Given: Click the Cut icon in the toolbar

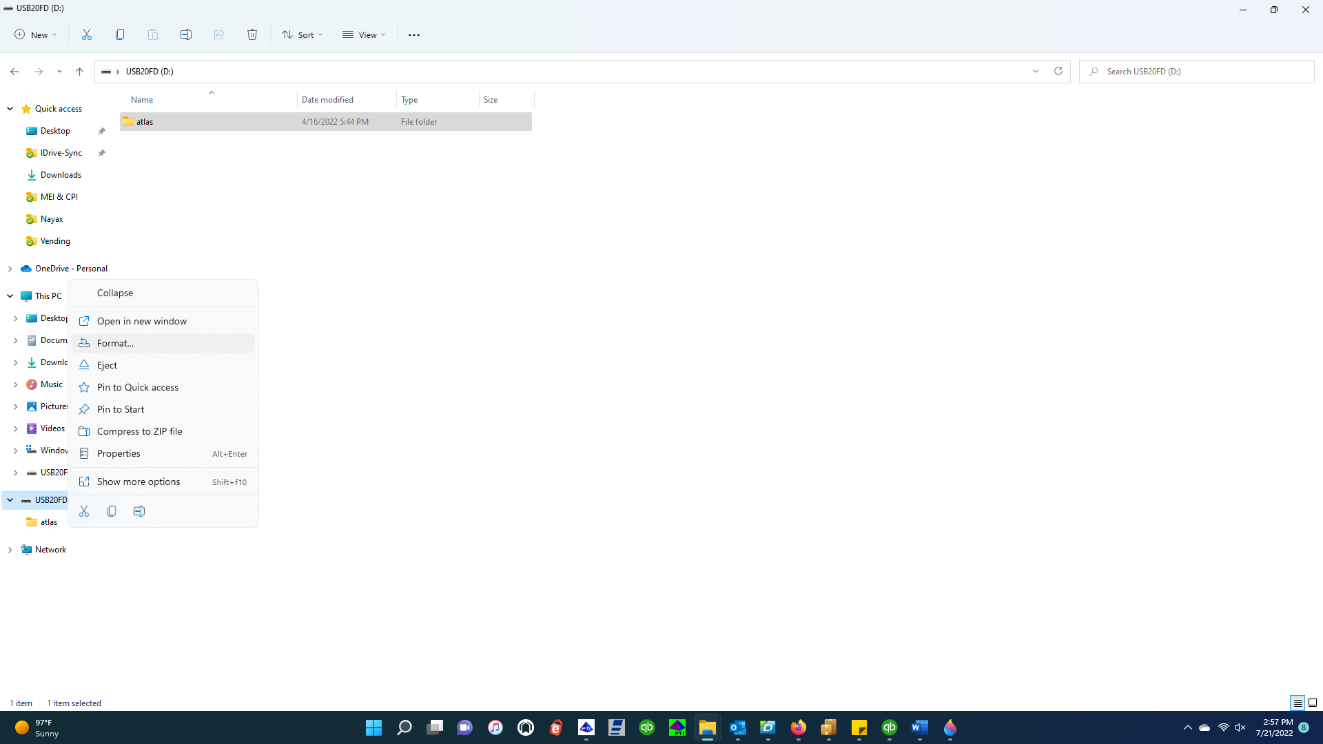Looking at the screenshot, I should pyautogui.click(x=87, y=34).
